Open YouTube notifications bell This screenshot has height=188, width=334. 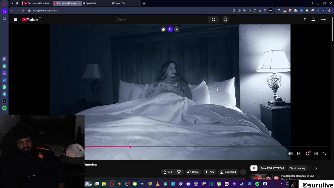(x=313, y=19)
